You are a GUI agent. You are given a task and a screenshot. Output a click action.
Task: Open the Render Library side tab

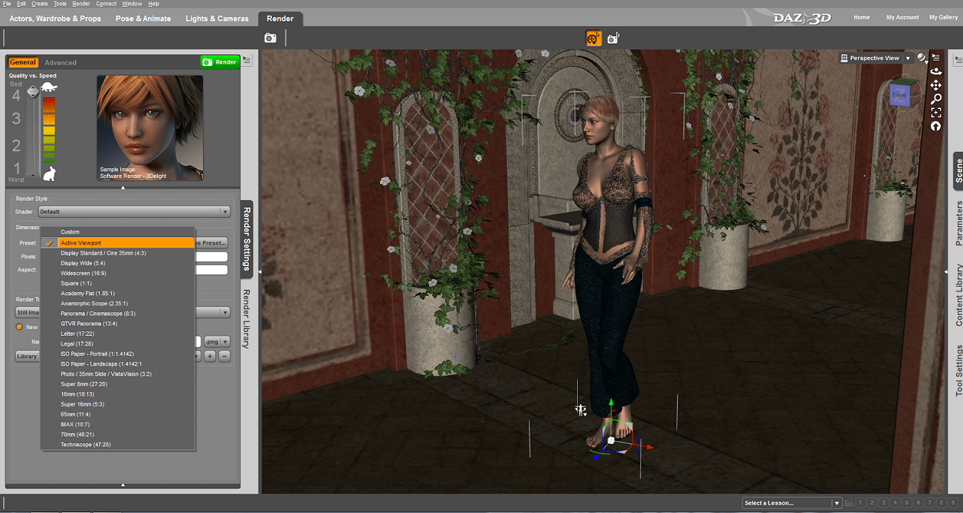click(x=247, y=319)
